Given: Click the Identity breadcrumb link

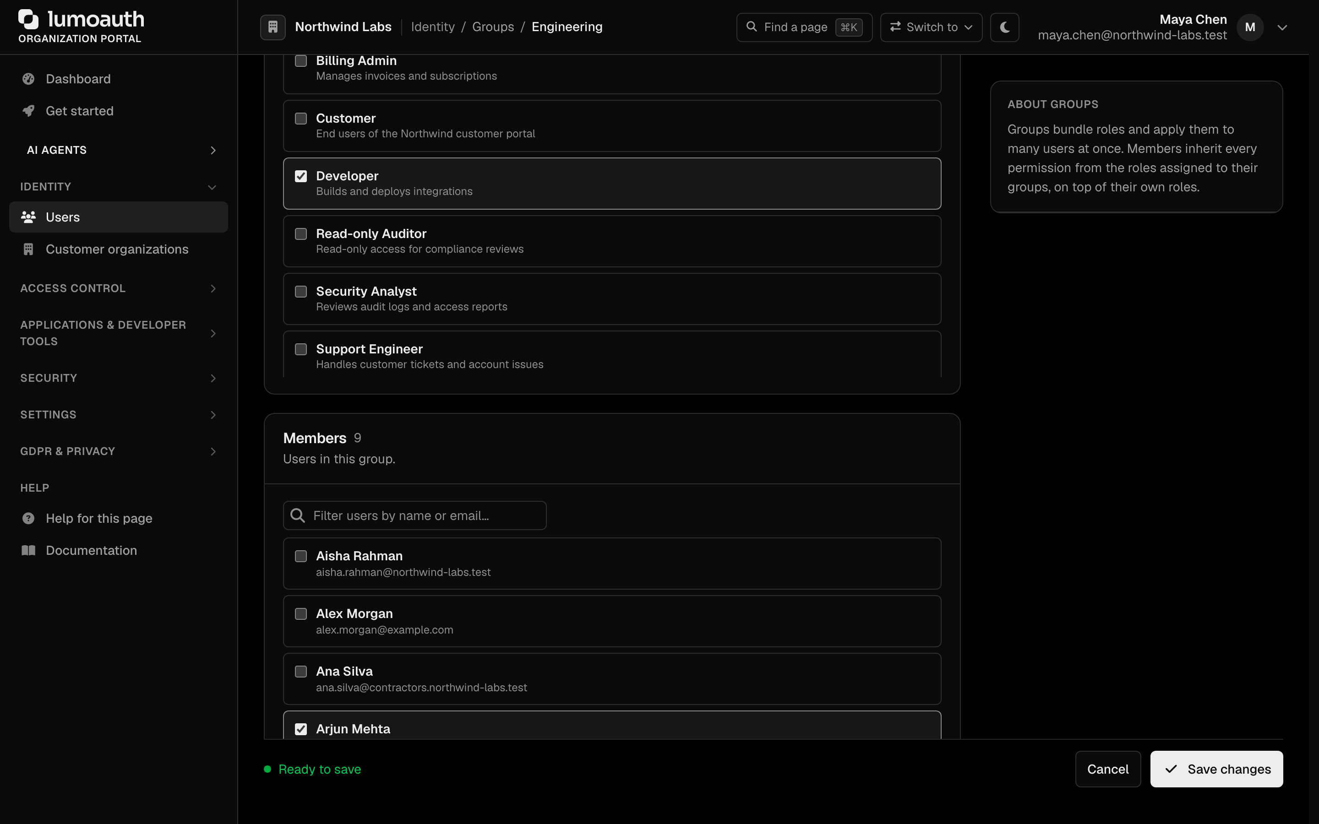Looking at the screenshot, I should tap(432, 27).
